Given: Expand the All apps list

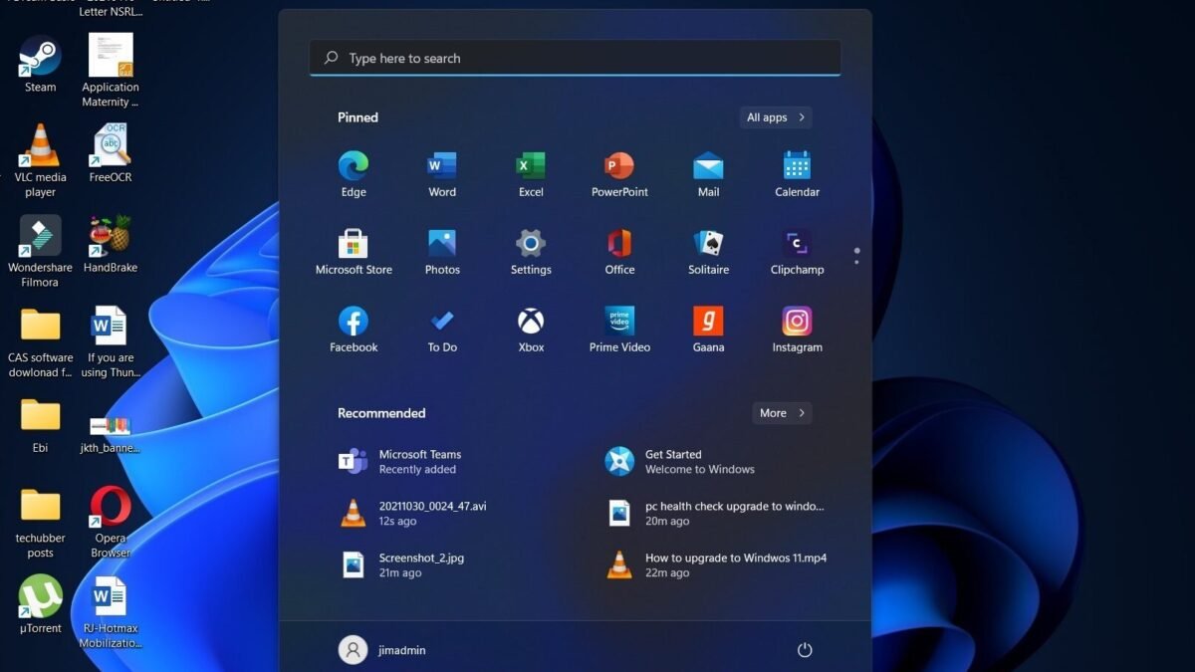Looking at the screenshot, I should (x=776, y=117).
